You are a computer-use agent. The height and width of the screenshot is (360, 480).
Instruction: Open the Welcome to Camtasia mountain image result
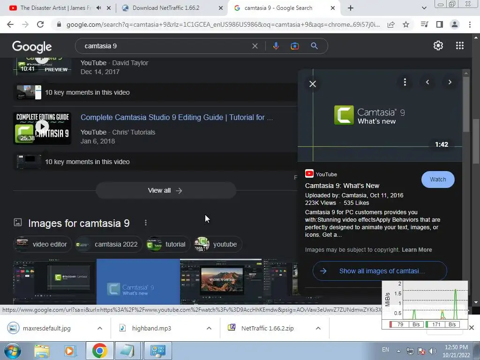(221, 282)
